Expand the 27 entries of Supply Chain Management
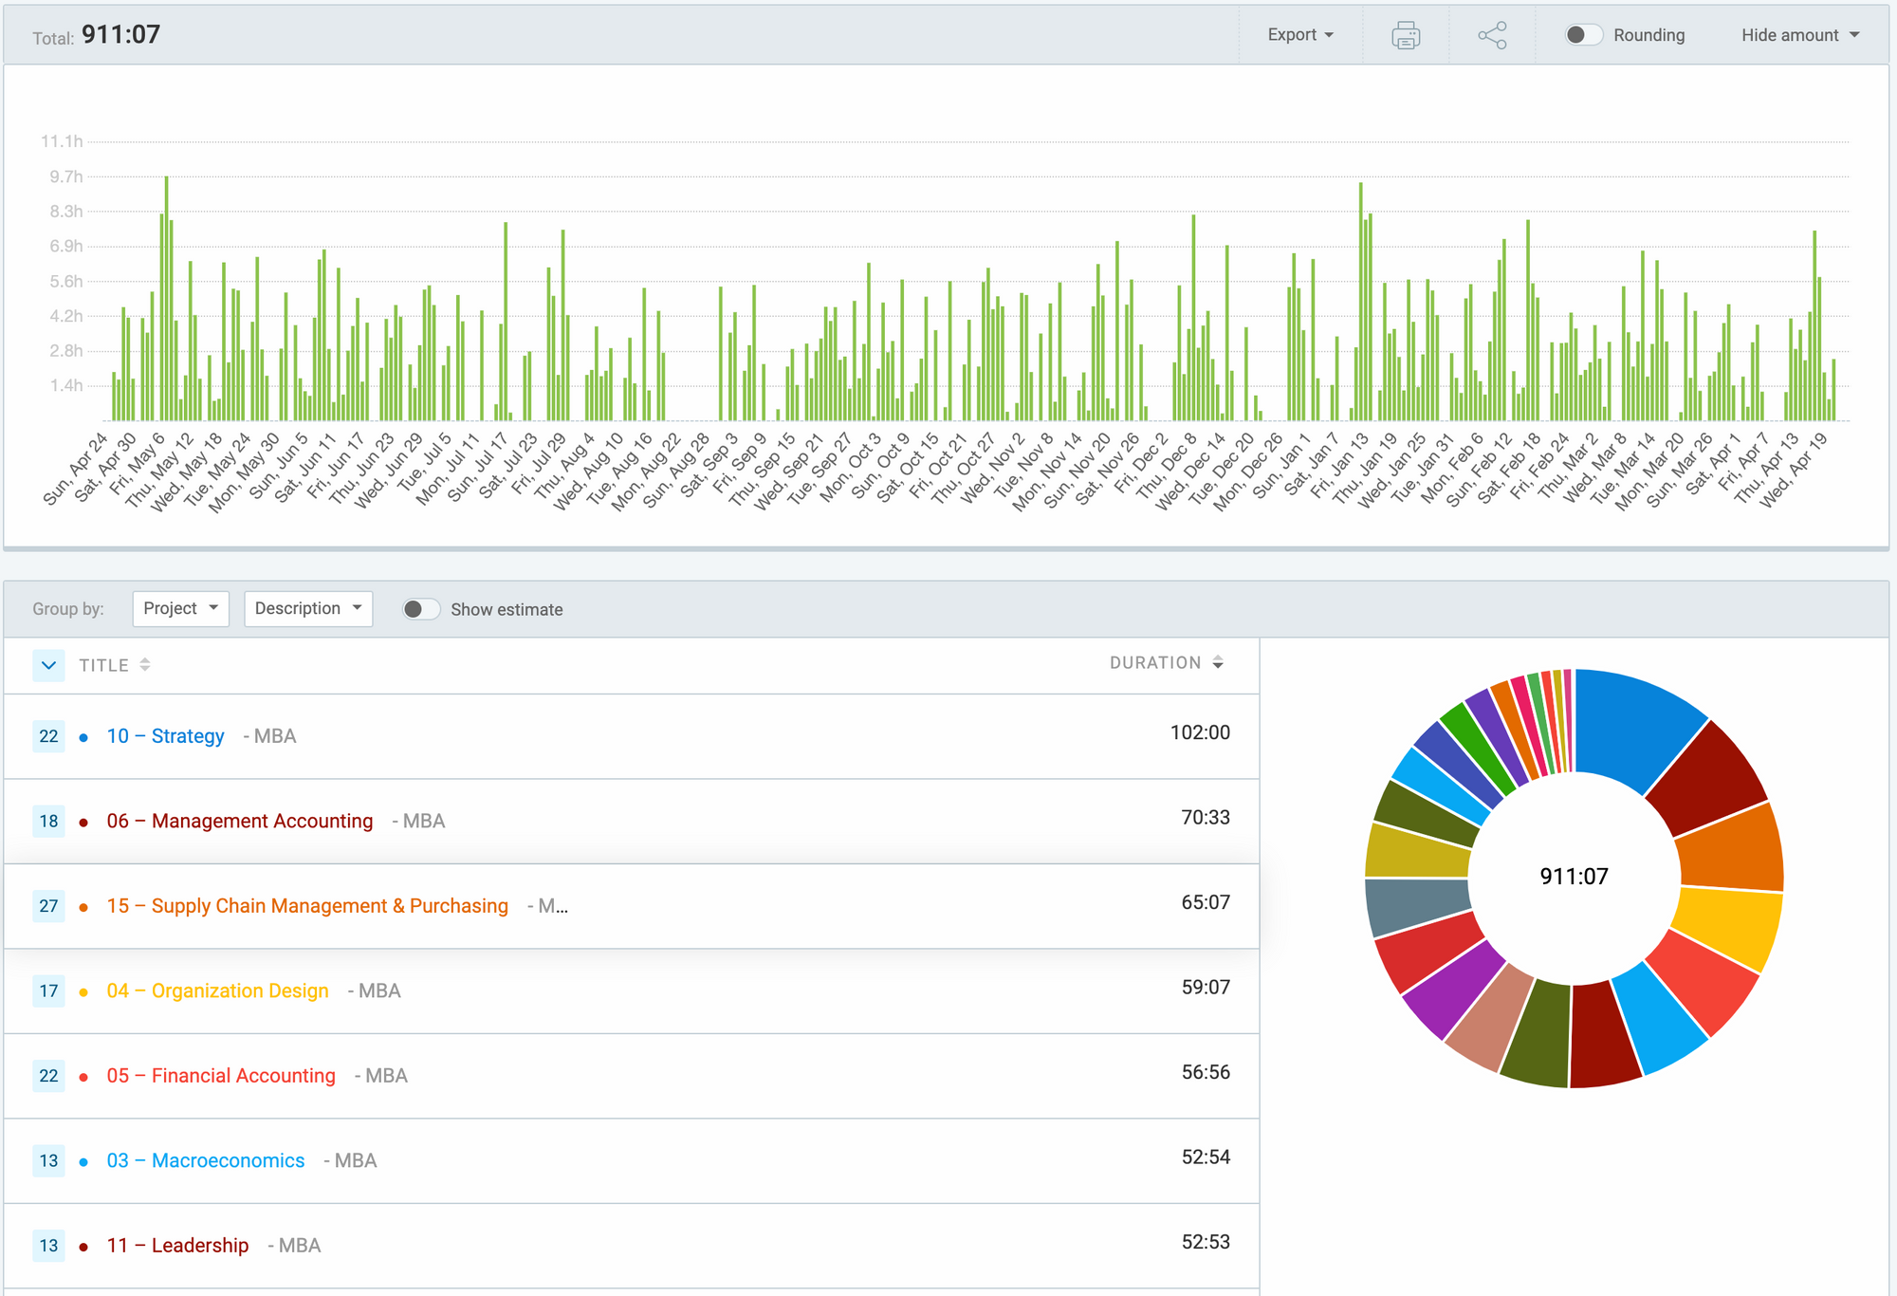Viewport: 1897px width, 1296px height. (x=48, y=906)
